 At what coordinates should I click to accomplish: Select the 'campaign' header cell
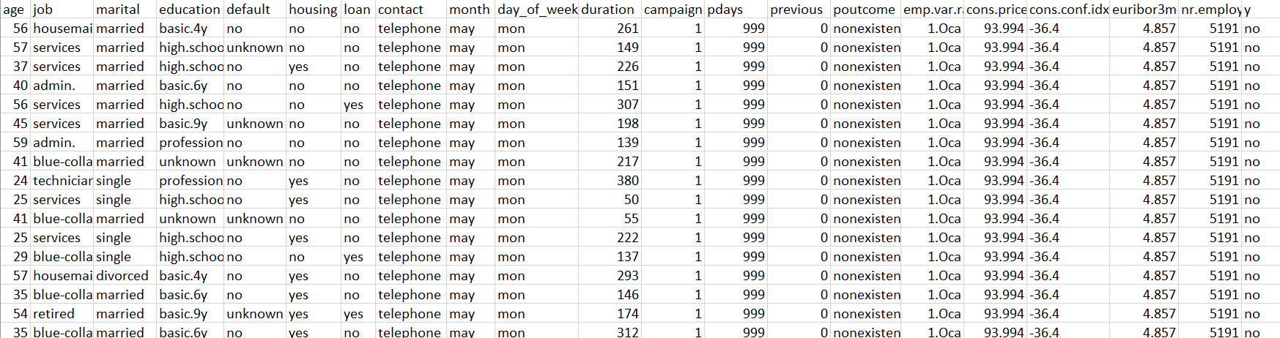(673, 10)
